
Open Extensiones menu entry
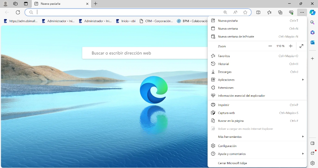point(257,88)
